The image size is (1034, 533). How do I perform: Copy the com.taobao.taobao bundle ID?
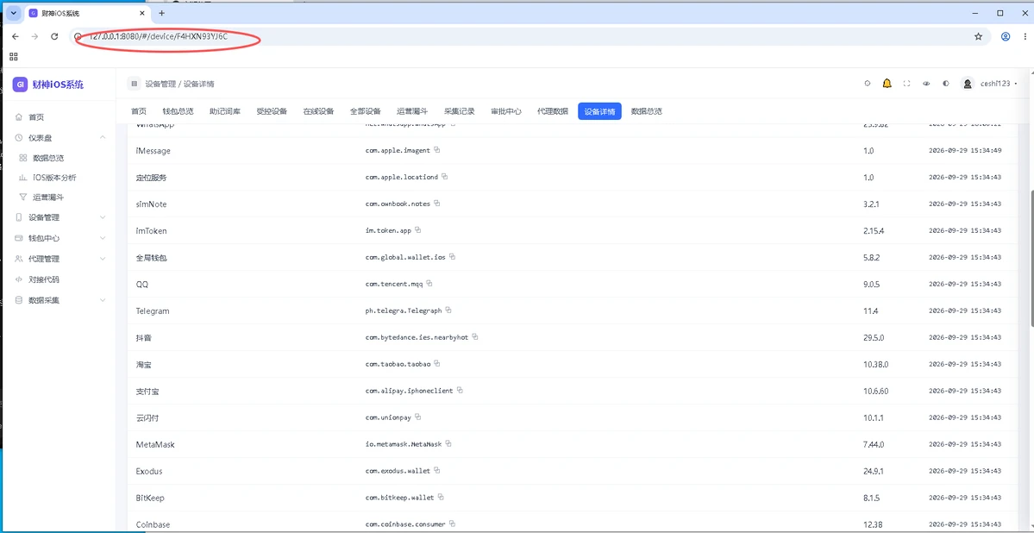(x=437, y=363)
